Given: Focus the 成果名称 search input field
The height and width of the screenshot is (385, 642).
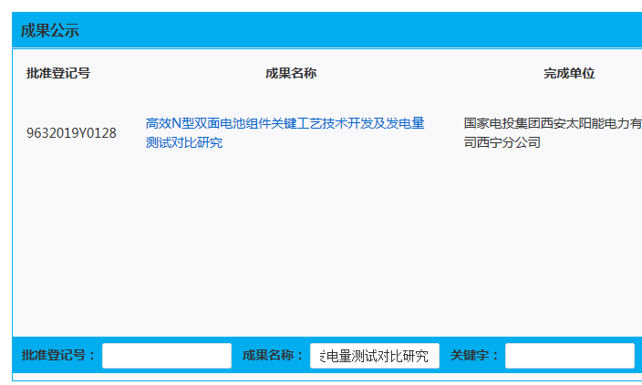Looking at the screenshot, I should [375, 356].
